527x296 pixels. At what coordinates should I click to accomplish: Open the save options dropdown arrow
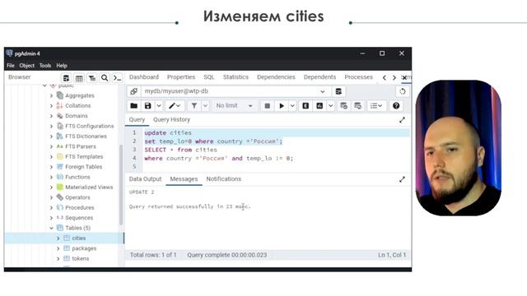(x=159, y=106)
